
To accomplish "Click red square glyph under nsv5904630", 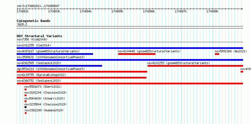I will click(25, 101).
